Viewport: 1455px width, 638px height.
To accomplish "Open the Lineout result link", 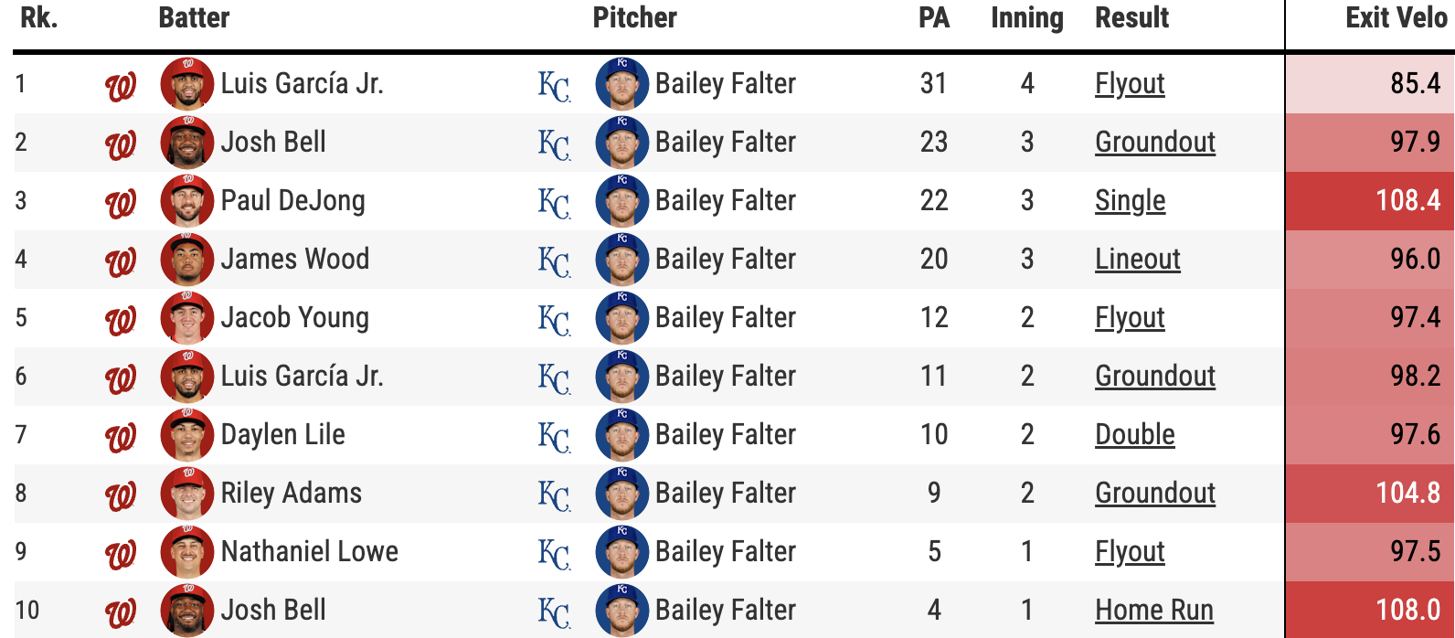I will 1137,260.
